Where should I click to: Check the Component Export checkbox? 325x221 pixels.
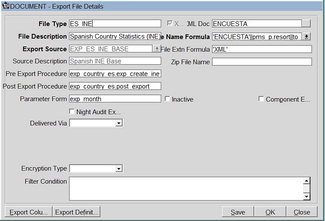(261, 99)
